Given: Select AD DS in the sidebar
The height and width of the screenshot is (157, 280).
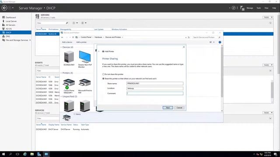Looking at the screenshot, I should [9, 29].
